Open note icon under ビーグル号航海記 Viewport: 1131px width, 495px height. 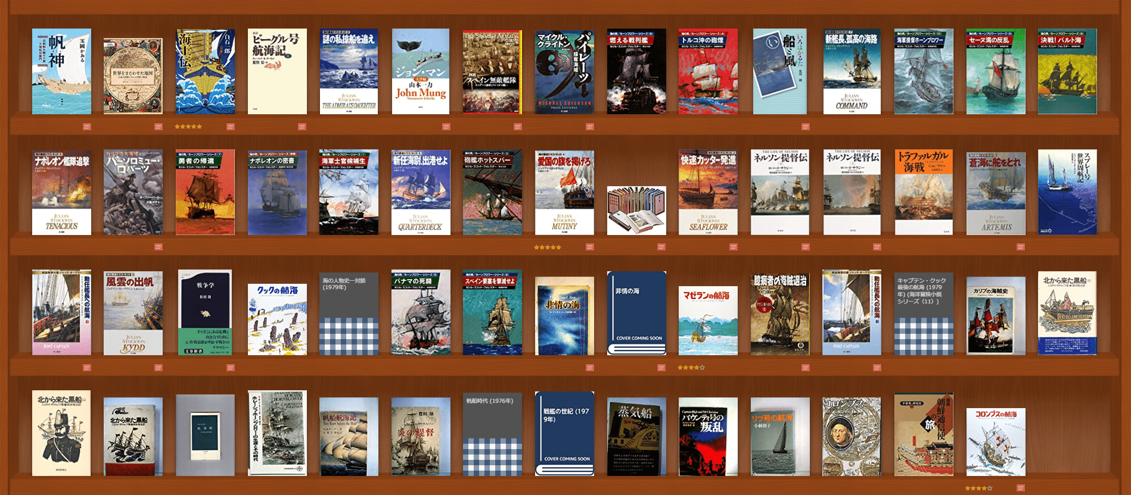click(x=302, y=127)
